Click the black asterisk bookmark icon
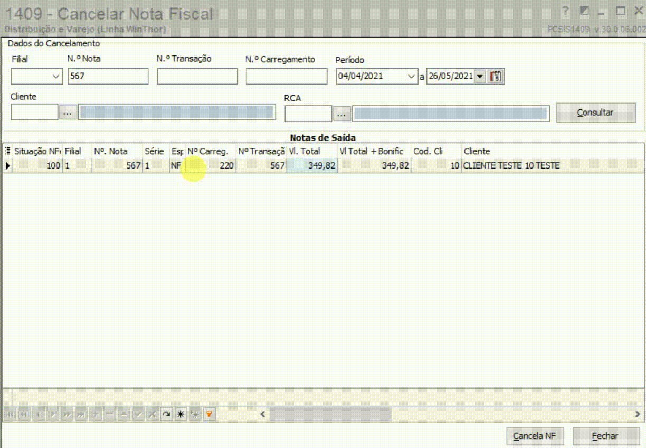 (180, 414)
